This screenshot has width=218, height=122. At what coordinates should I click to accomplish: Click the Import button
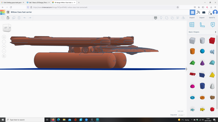[192, 18]
